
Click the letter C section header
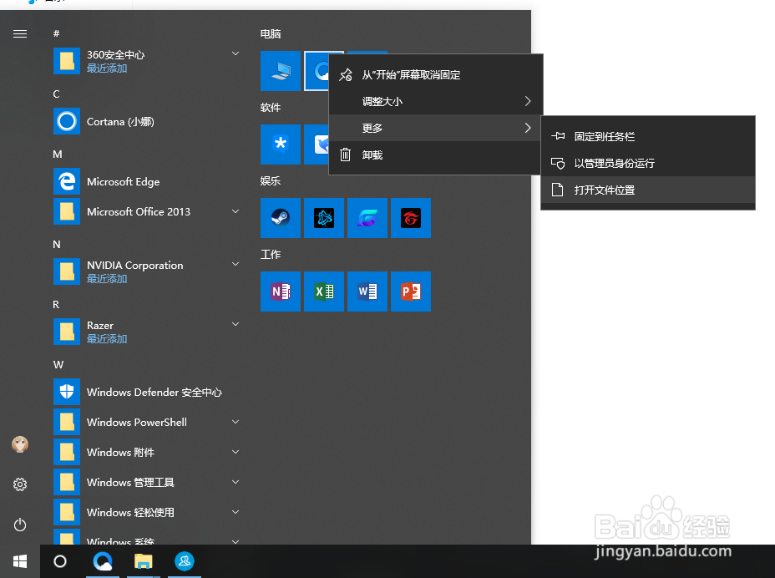56,94
